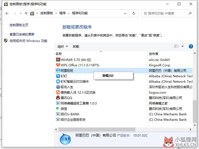Choose 卸载(U) from context menu
This screenshot has height=149, width=199.
coord(113,76)
